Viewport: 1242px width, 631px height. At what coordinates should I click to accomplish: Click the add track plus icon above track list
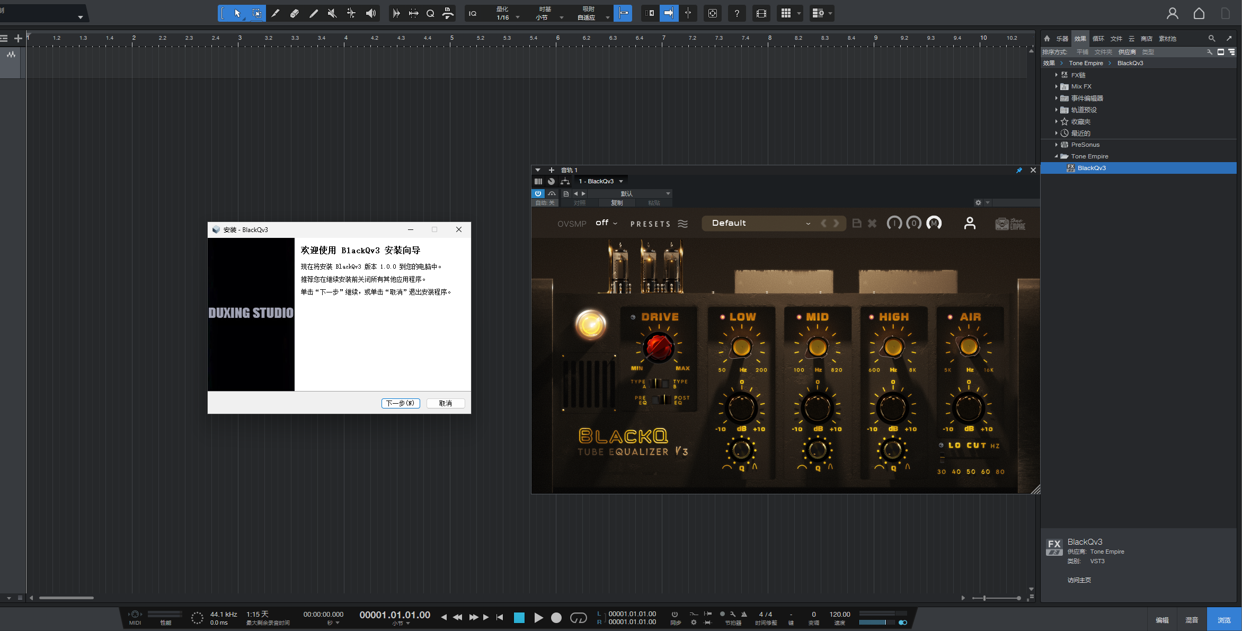click(x=18, y=38)
